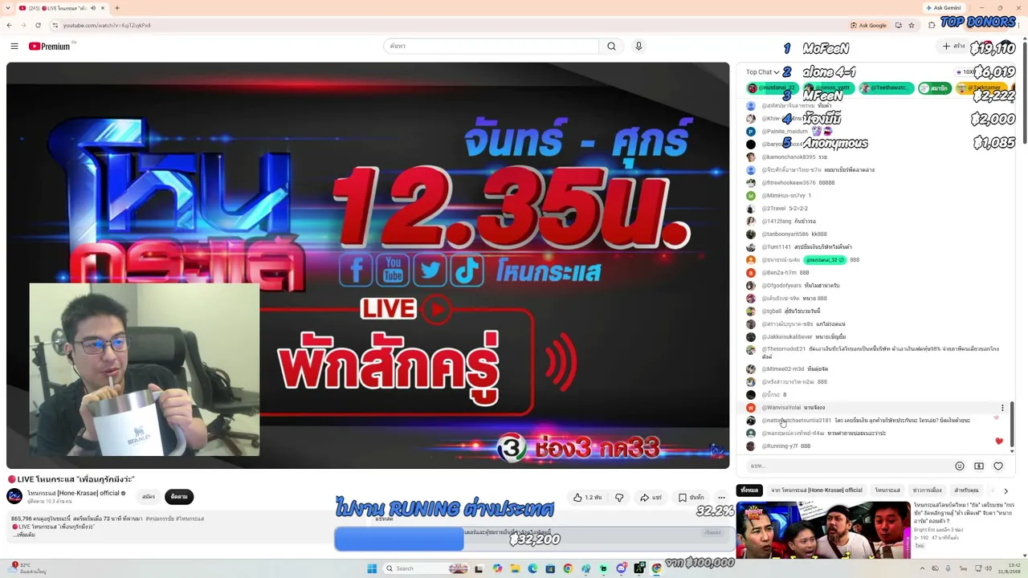Like the live stream video
The image size is (1028, 578).
pyautogui.click(x=587, y=498)
